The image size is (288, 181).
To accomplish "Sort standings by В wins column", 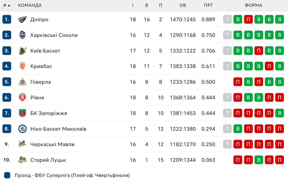I will click(x=147, y=5).
